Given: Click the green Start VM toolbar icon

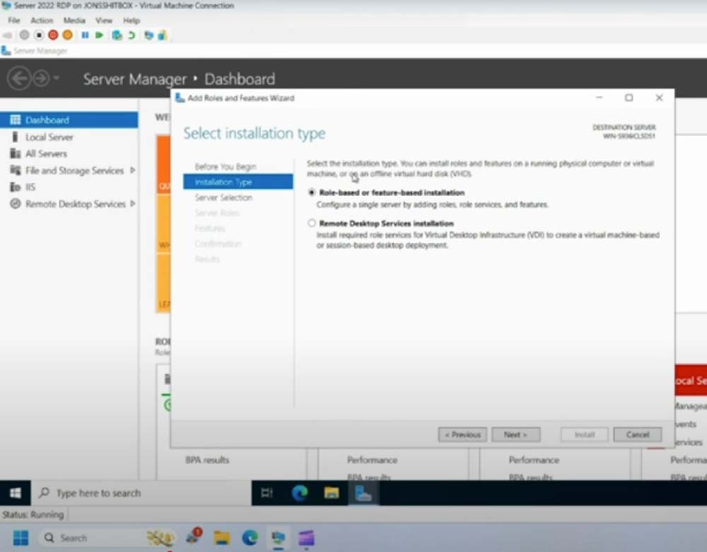Looking at the screenshot, I should (x=99, y=35).
